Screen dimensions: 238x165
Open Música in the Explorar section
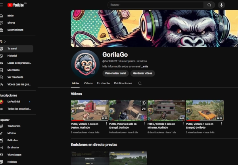(12, 133)
